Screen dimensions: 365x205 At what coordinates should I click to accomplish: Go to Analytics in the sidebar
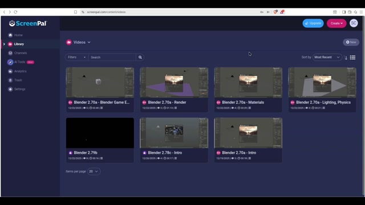[17, 71]
